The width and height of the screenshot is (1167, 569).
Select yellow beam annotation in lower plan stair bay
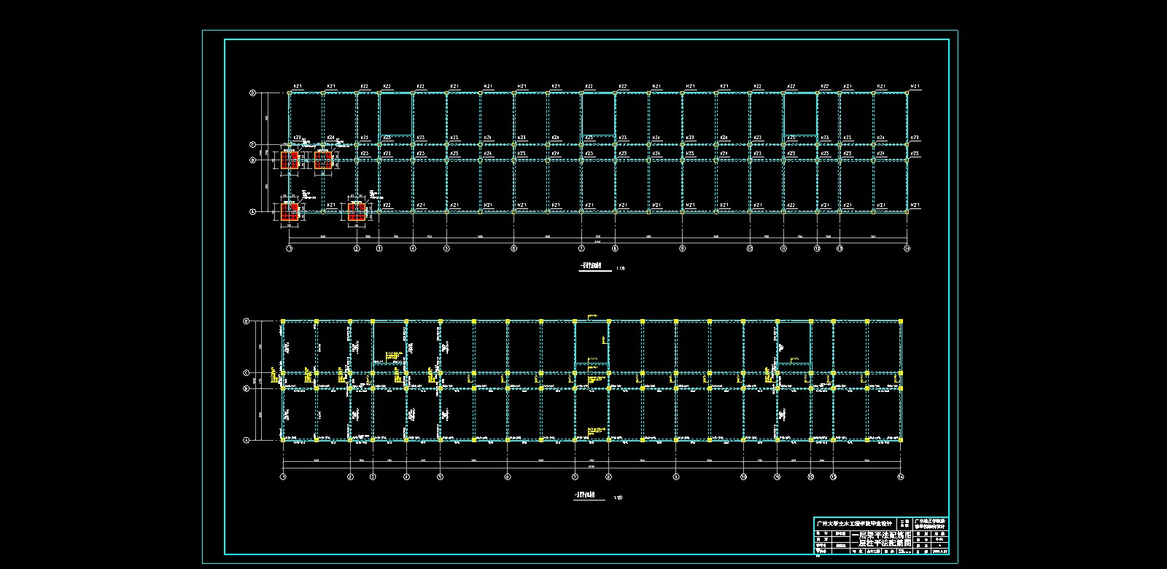coord(394,355)
